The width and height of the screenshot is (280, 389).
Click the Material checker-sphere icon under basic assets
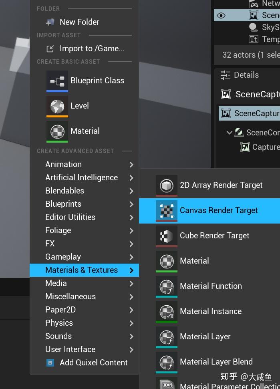tap(57, 131)
